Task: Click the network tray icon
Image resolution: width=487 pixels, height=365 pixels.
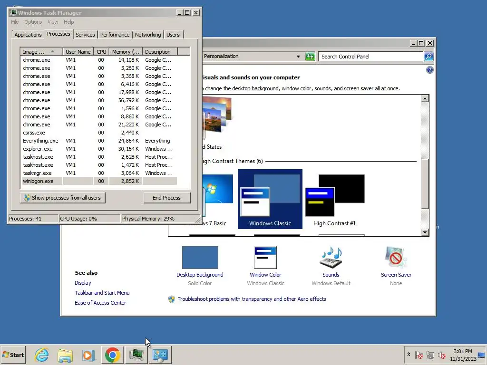Action: (430, 355)
